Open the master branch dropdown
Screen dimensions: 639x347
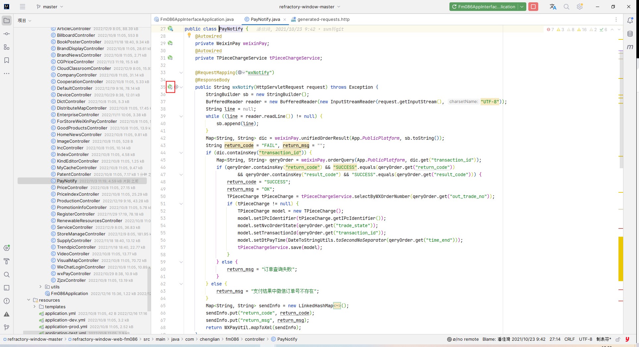click(50, 7)
